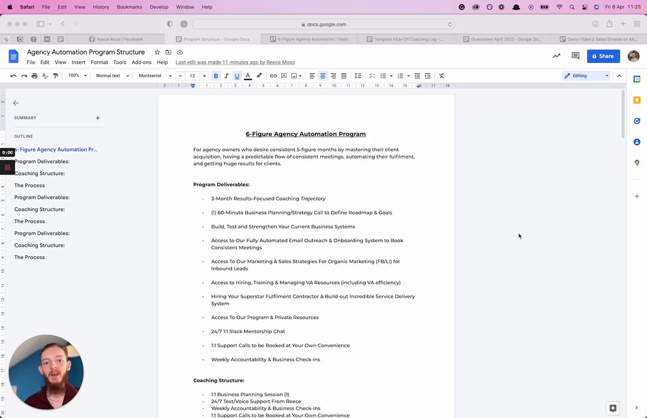The width and height of the screenshot is (647, 418).
Task: Toggle the bulleted list format
Action: tap(383, 76)
